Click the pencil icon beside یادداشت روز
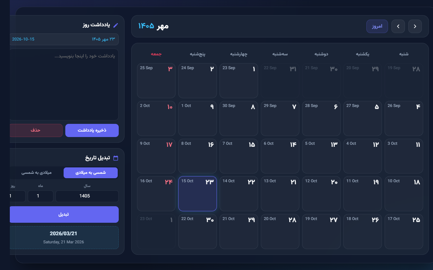Image resolution: width=433 pixels, height=270 pixels. pos(116,25)
